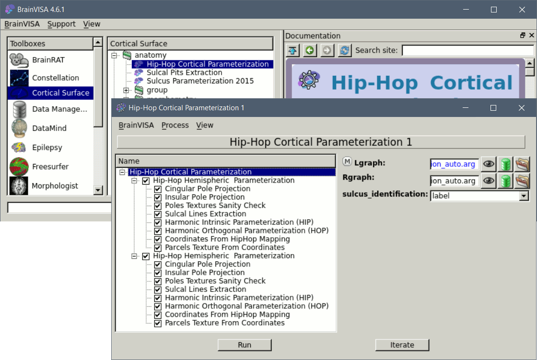Uncheck the first Cingular Pole Projection checkbox

(157, 189)
